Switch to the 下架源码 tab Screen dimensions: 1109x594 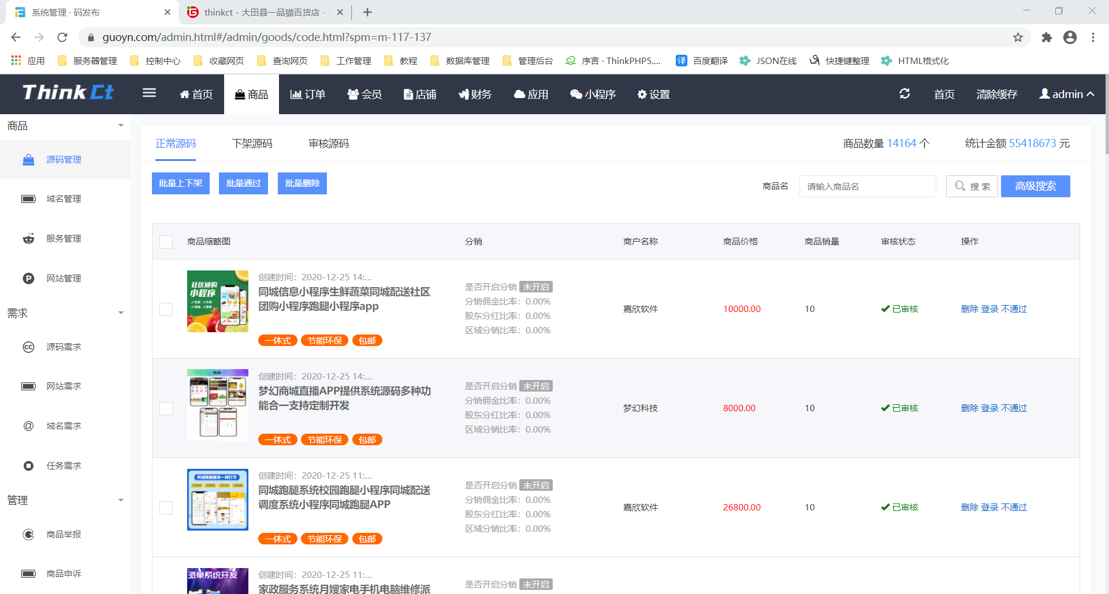coord(252,144)
